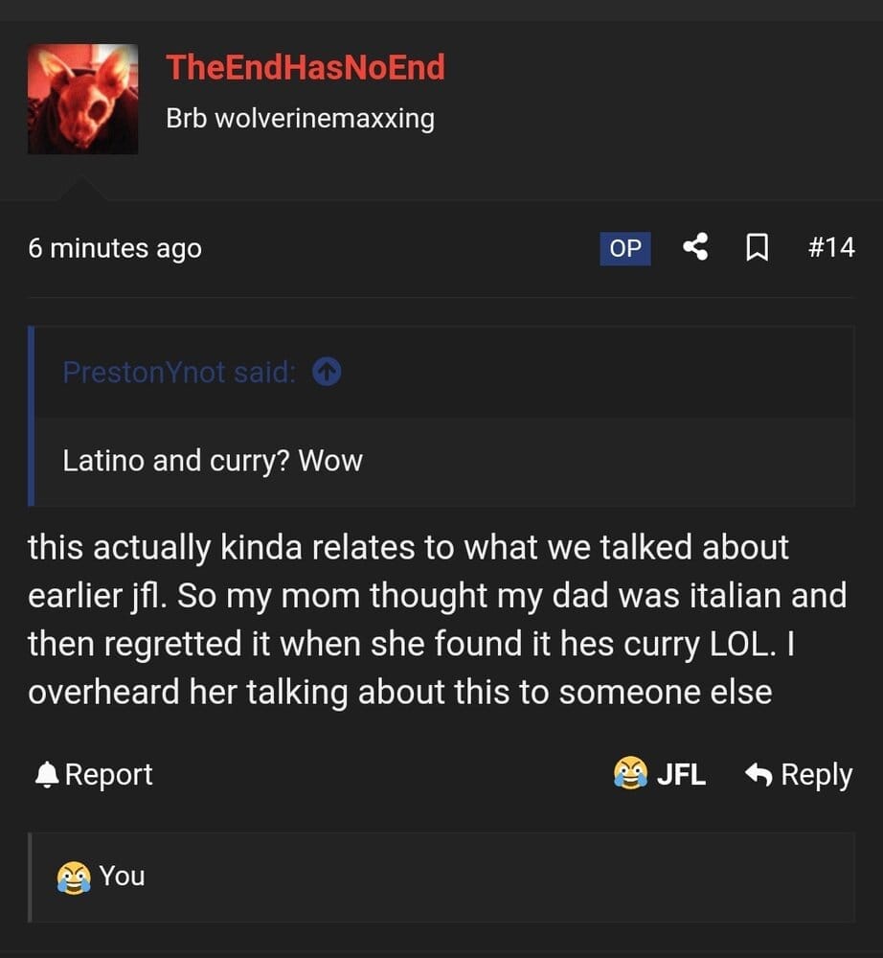Open the TheEndHasNoEnd username link
Viewport: 883px width, 958px height.
pyautogui.click(x=306, y=67)
